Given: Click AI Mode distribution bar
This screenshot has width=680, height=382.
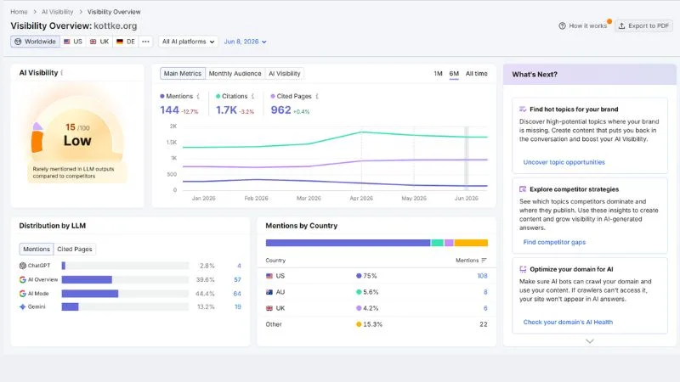Looking at the screenshot, I should click(x=90, y=294).
